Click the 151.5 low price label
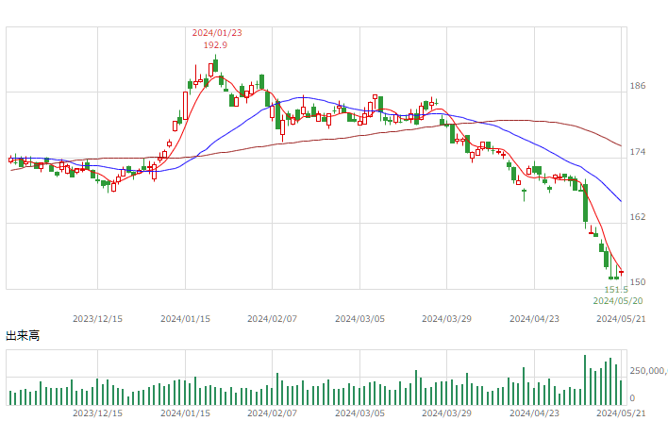 (x=616, y=290)
